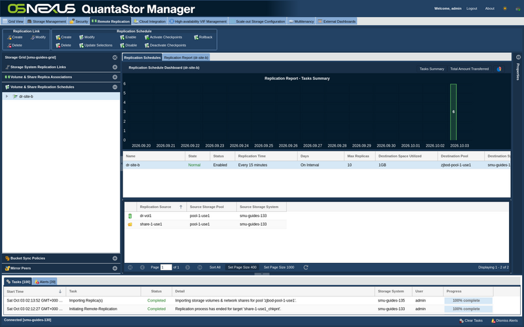The width and height of the screenshot is (524, 327).
Task: Select the Importing Replica(s) task row
Action: (249, 300)
